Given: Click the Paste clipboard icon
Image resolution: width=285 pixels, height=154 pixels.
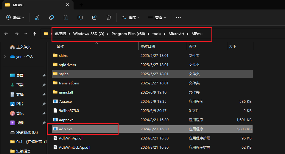Looking at the screenshot, I should 66,17.
